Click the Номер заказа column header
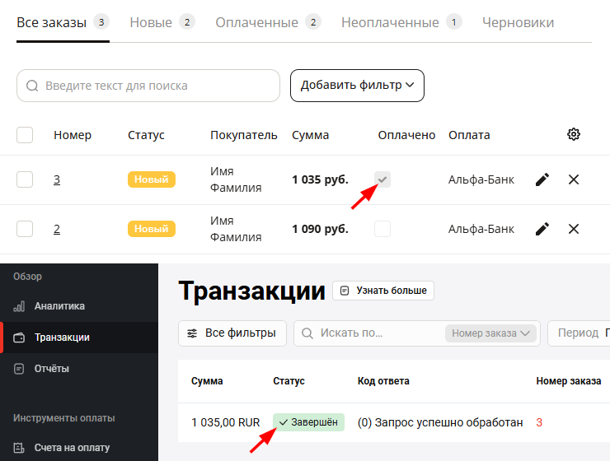The image size is (610, 461). 569,381
